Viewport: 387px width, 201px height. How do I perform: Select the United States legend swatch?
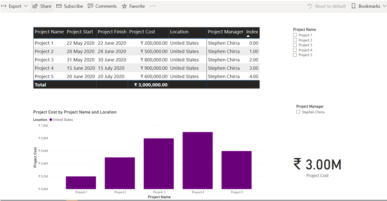click(x=51, y=120)
